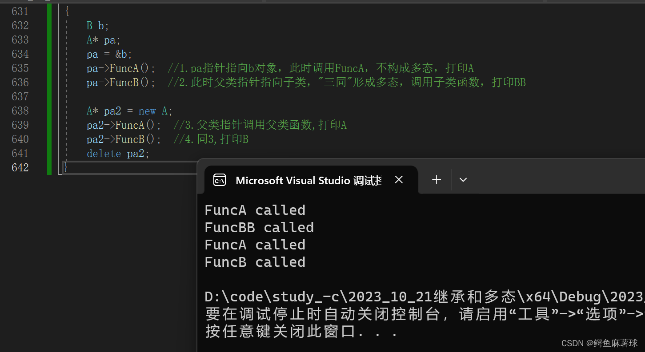
Task: Click the comment ending with 打印BB on line 636
Action: [x=347, y=83]
